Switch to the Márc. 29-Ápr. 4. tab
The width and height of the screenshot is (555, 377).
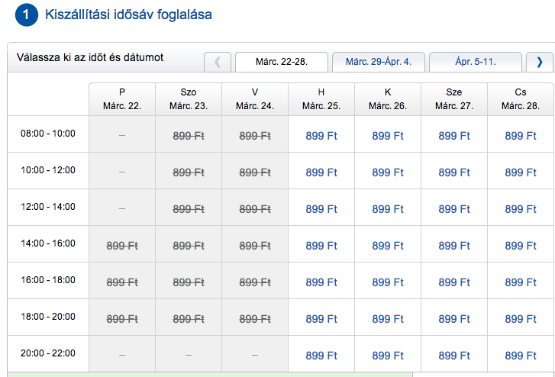coord(378,62)
